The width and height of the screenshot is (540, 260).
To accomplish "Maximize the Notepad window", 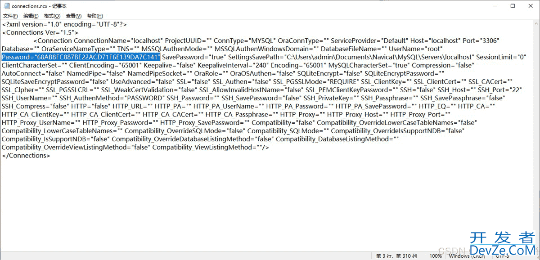I will click(513, 6).
